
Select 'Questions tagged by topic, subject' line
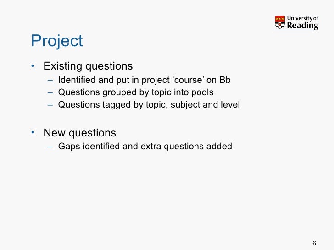(149, 105)
